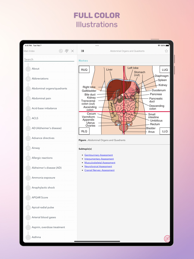This screenshot has width=194, height=259.
Task: Click the Abbreviations entry icon
Action: (28, 79)
